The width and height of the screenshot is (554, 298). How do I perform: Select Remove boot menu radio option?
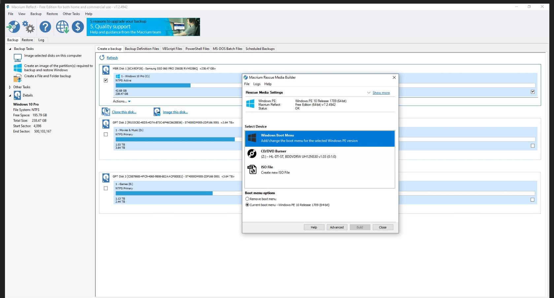click(x=247, y=199)
